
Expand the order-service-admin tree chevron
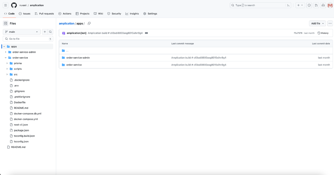click(x=6, y=52)
